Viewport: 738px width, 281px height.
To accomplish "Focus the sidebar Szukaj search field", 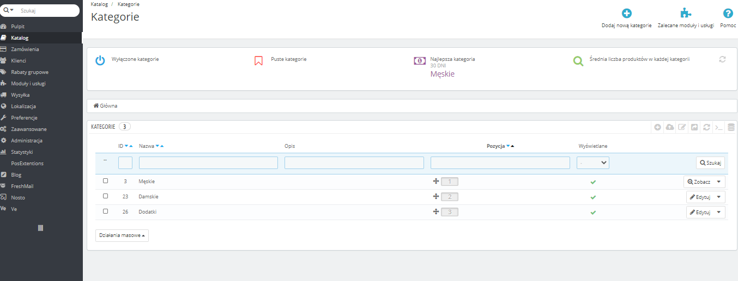I will coord(48,10).
